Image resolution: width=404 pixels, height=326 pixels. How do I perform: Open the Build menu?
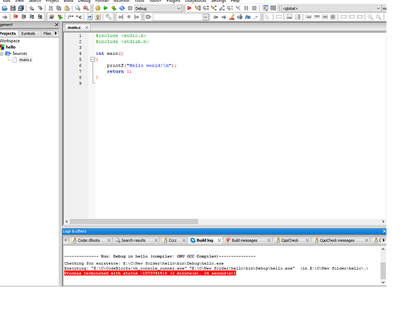[x=69, y=1]
